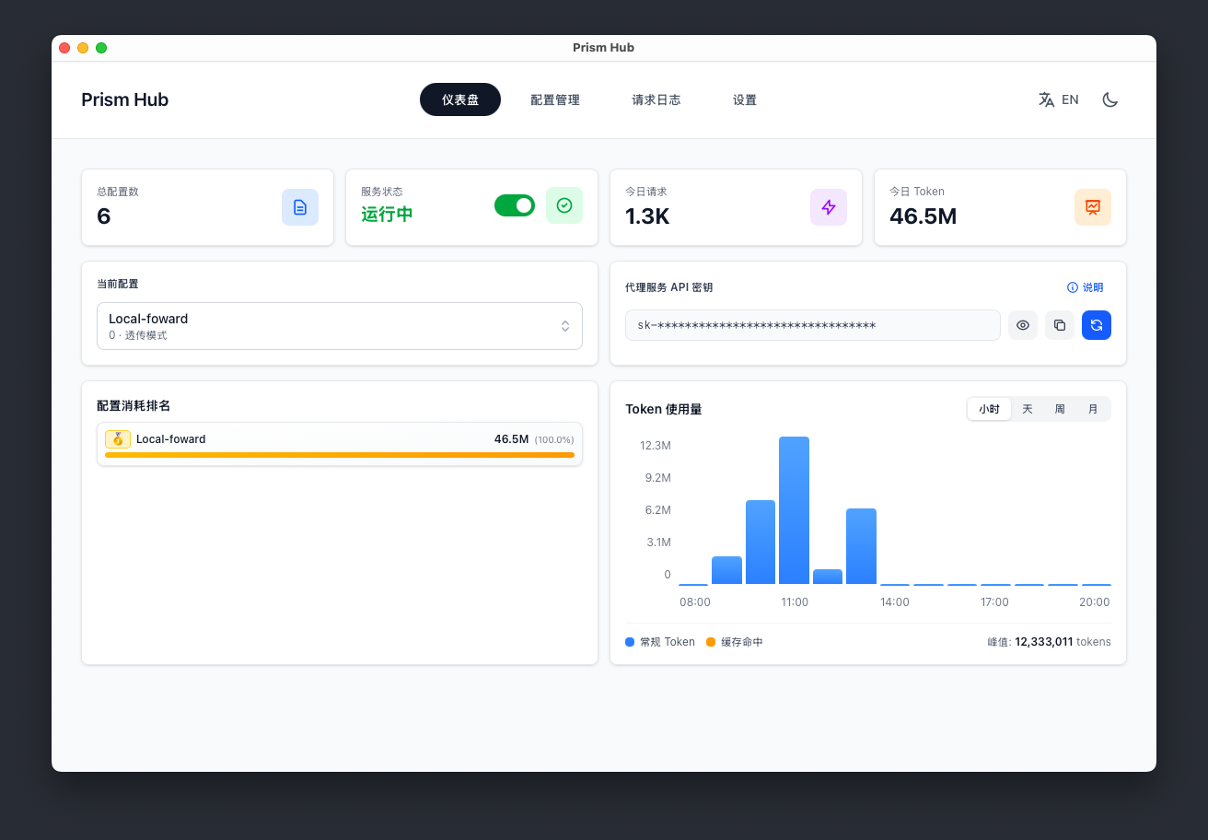Click the gold medal icon beside Local-foward

[118, 439]
